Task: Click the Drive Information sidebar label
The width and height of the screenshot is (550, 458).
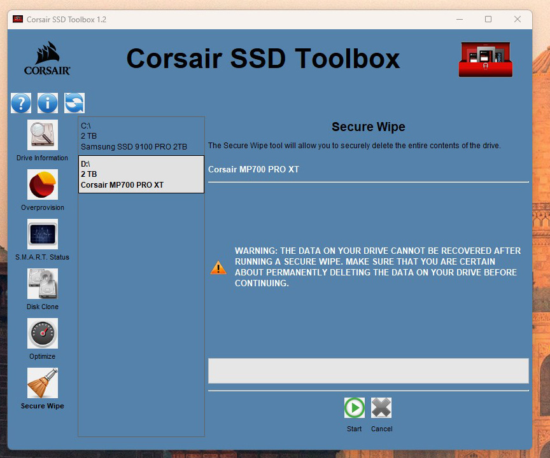Action: pos(43,158)
